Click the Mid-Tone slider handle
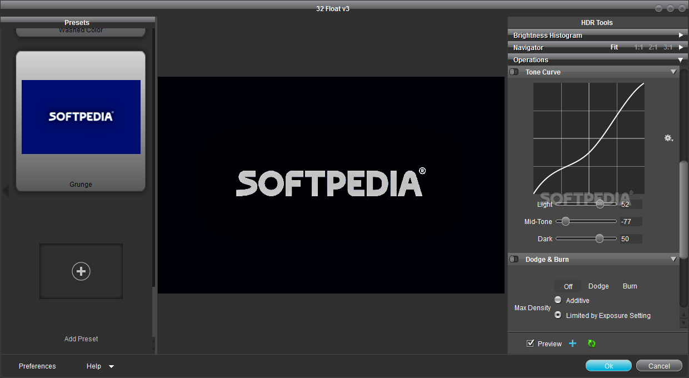 (566, 221)
